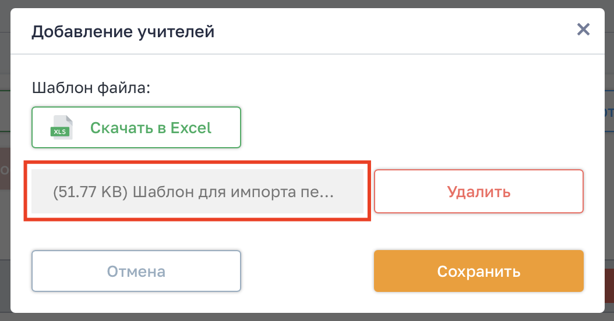Image resolution: width=614 pixels, height=321 pixels.
Task: Click the XLS file icon
Action: [61, 127]
